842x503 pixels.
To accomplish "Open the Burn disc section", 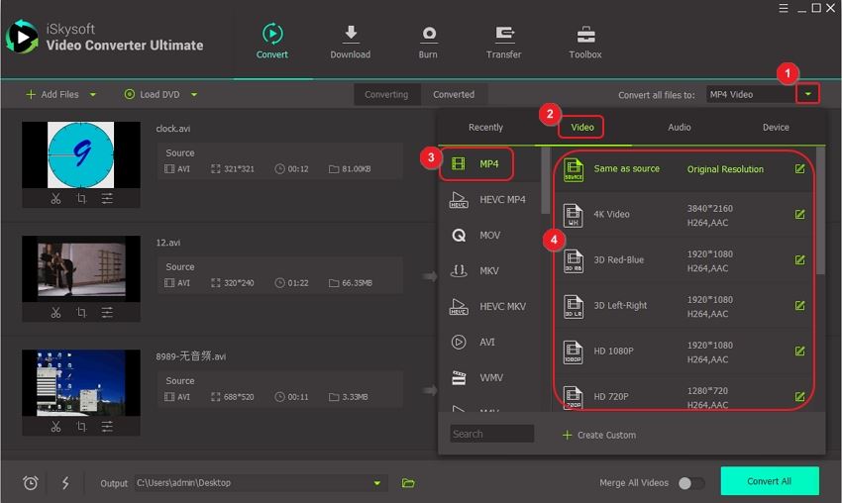I will tap(428, 35).
